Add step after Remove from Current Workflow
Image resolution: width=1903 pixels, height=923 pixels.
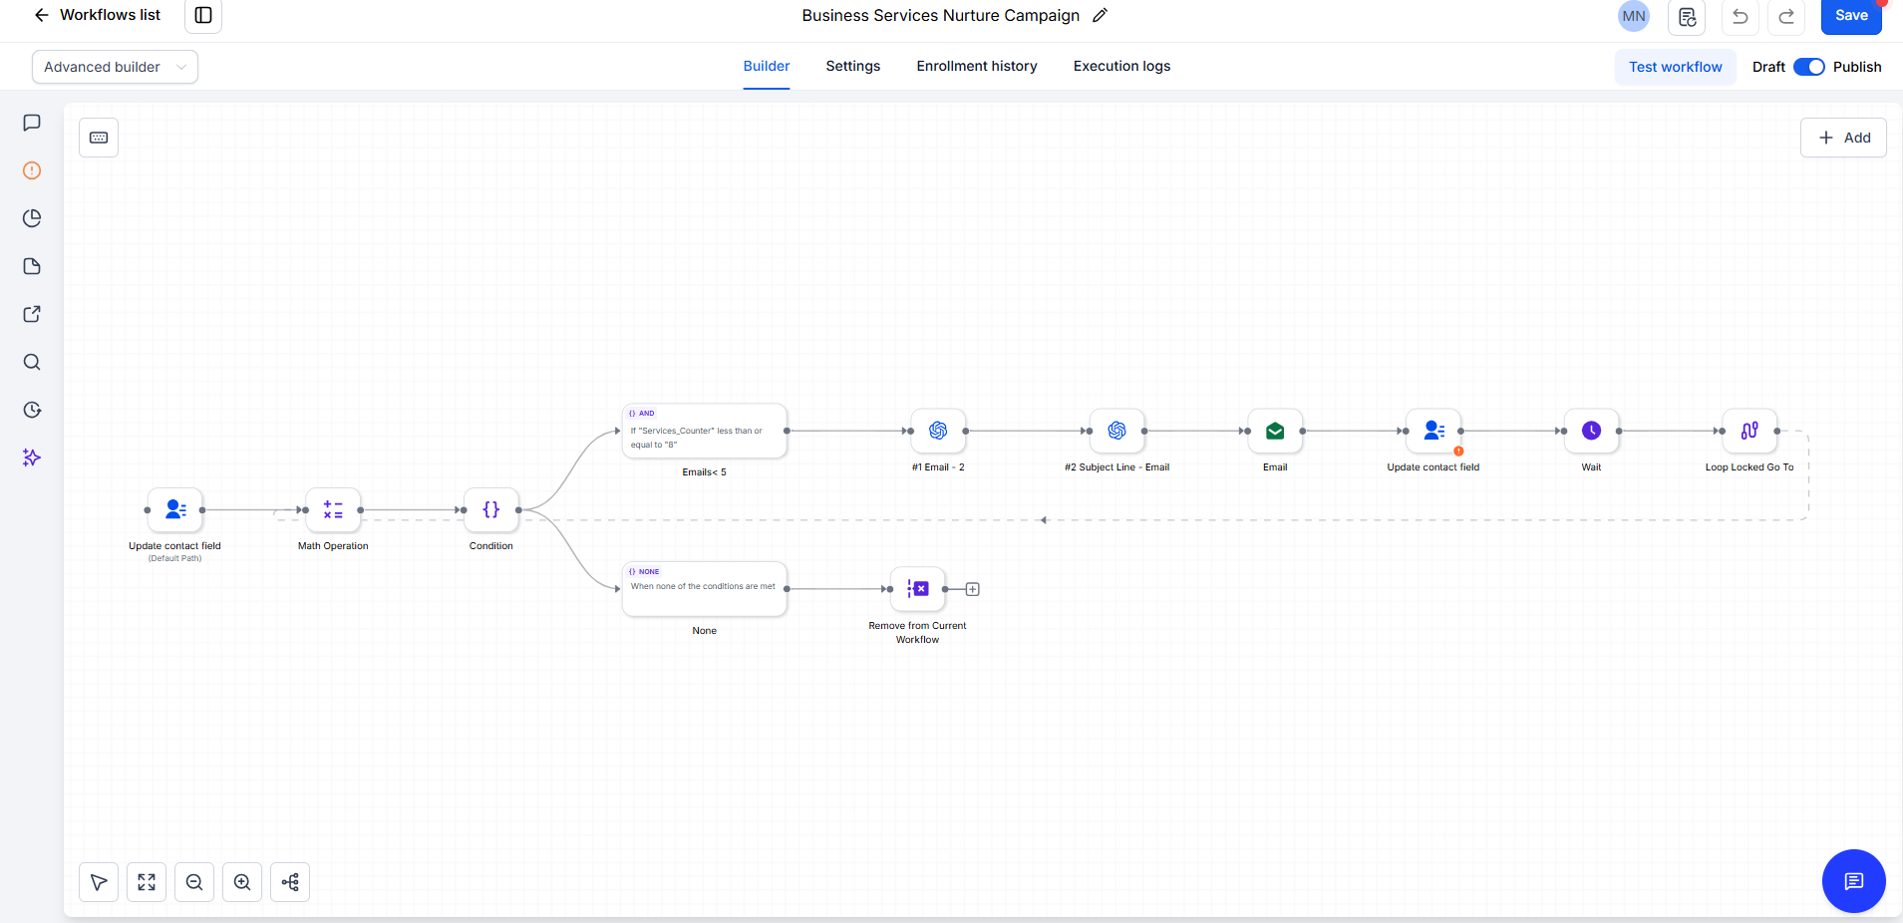click(x=973, y=589)
